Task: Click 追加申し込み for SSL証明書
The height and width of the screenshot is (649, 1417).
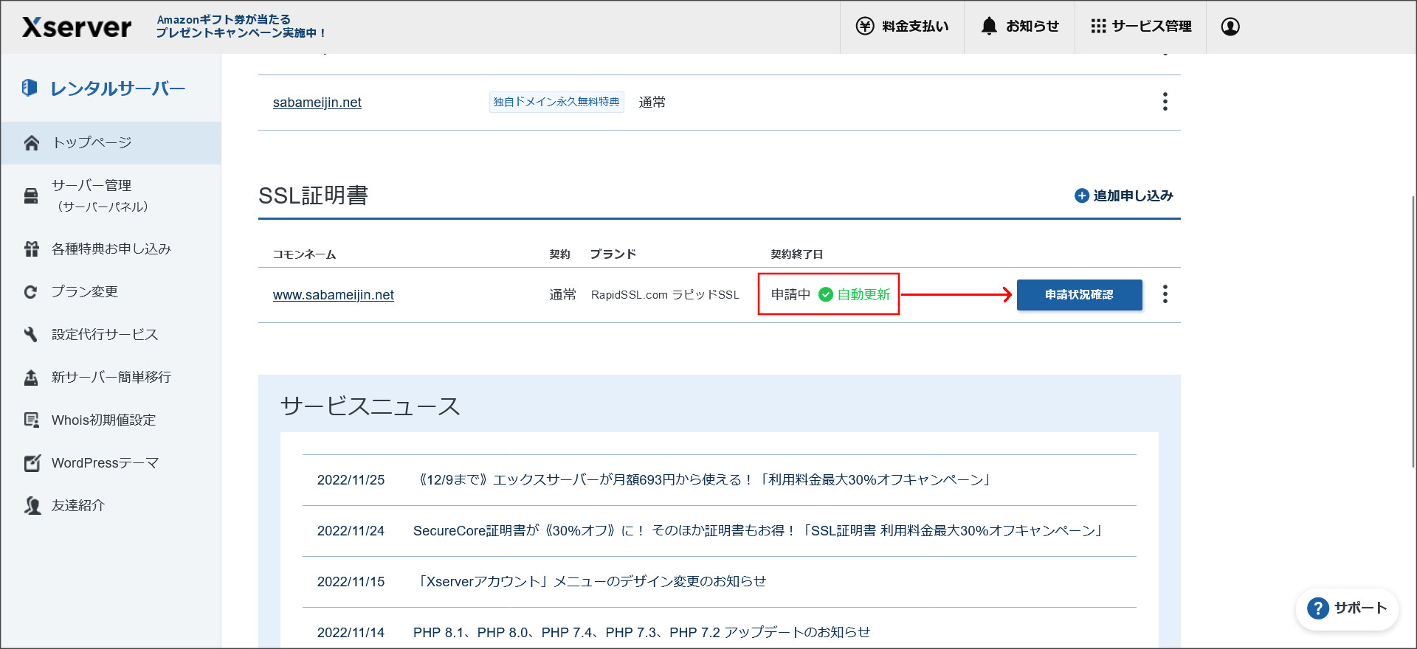Action: point(1124,195)
